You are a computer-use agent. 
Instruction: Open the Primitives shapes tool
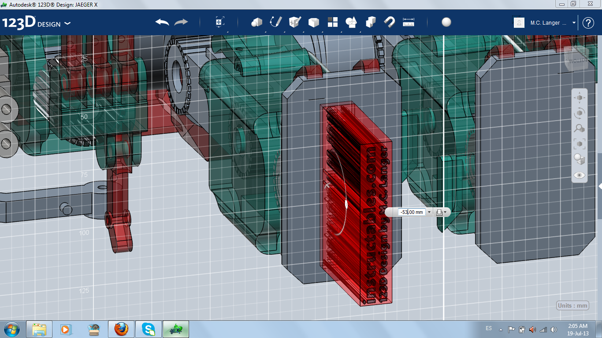pos(257,22)
